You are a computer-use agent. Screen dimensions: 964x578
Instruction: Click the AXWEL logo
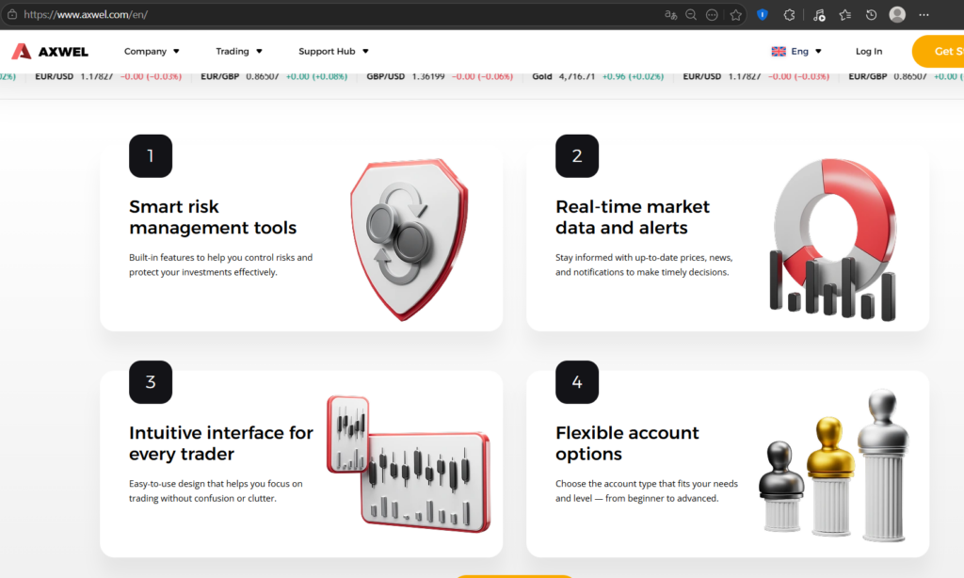(51, 51)
